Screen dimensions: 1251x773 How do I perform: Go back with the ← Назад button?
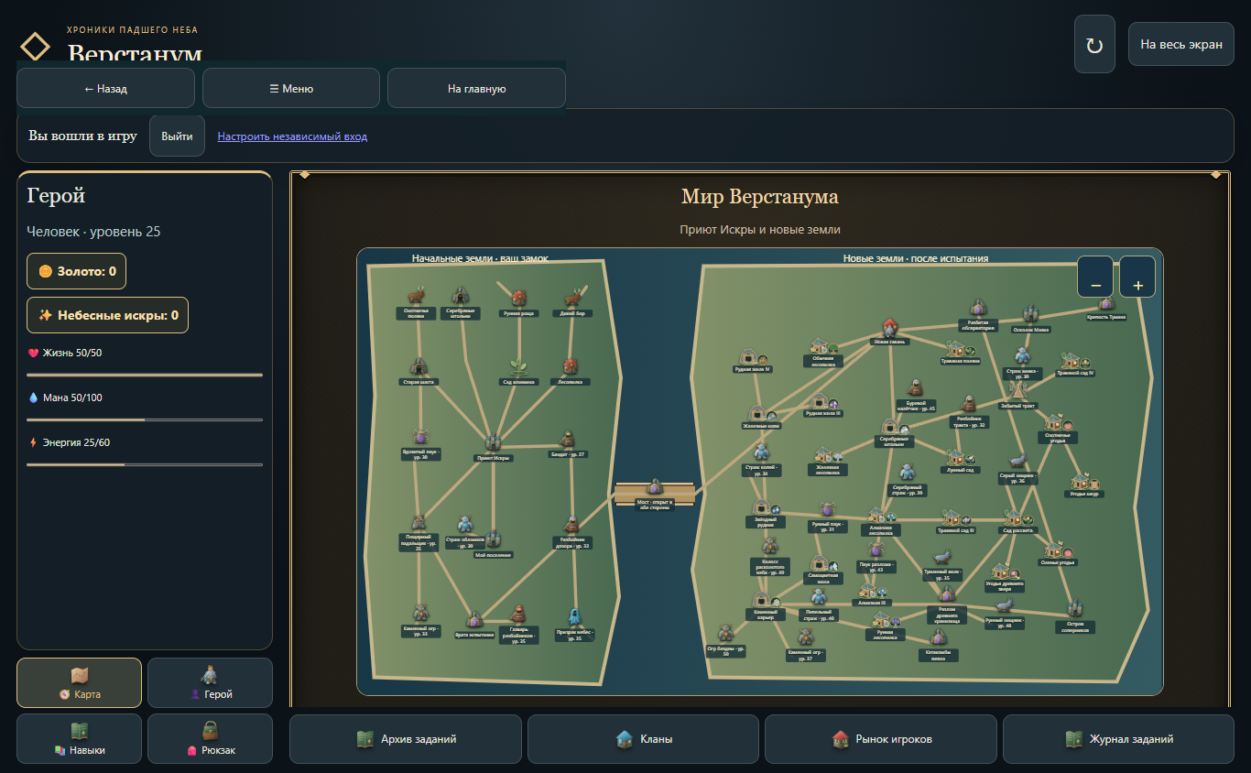(x=105, y=88)
